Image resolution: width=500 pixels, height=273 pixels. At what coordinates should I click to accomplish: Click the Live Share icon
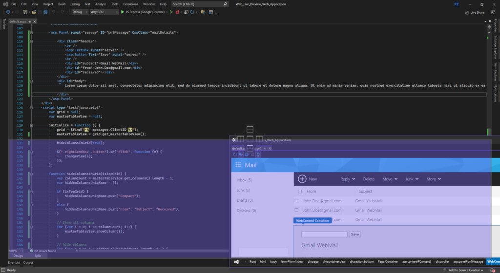[467, 12]
